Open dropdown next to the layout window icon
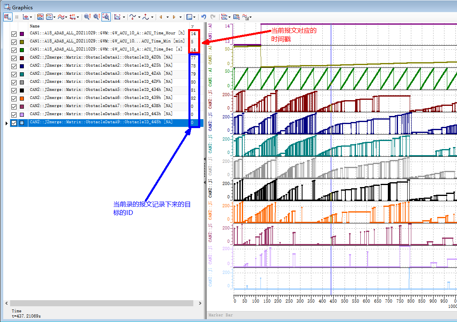This screenshot has height=322, width=457. [x=195, y=17]
